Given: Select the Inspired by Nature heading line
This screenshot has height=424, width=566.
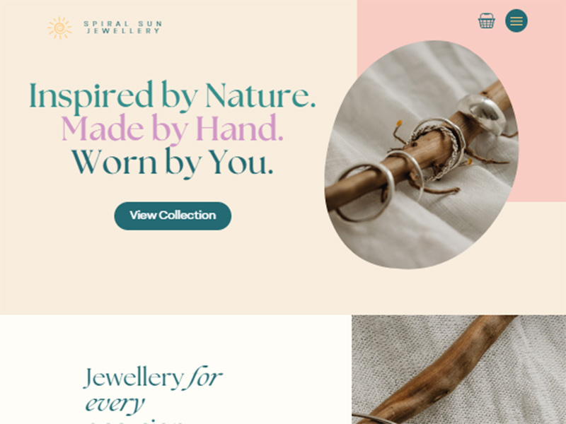Looking at the screenshot, I should (x=173, y=95).
